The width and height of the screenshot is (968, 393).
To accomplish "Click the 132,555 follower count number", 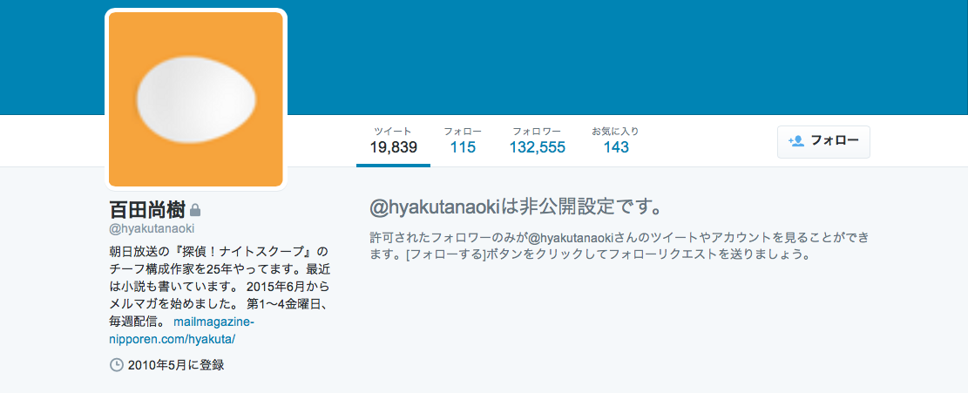I will [x=537, y=147].
